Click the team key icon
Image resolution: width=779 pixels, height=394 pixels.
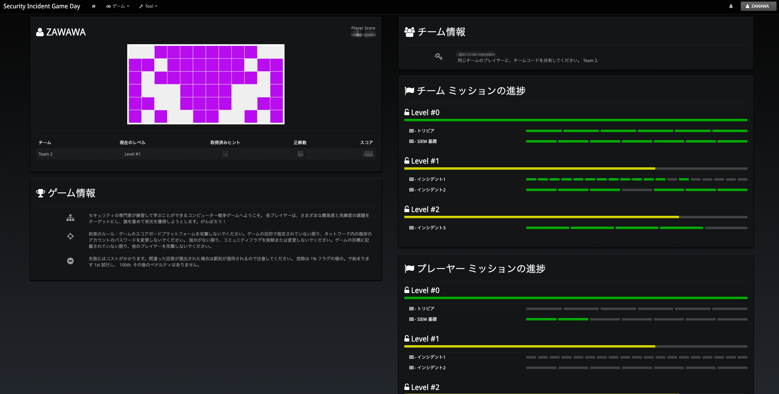[439, 57]
